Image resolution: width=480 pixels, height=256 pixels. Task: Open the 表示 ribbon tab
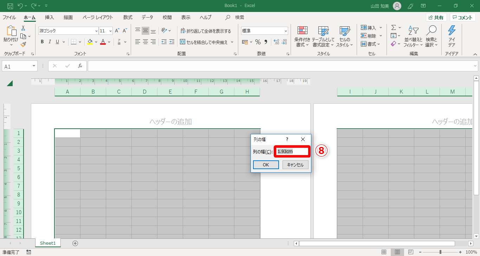coord(186,17)
